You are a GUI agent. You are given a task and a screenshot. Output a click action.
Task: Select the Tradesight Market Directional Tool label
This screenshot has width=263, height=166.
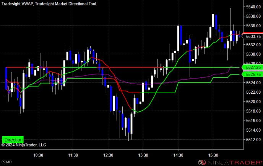pyautogui.click(x=66, y=4)
